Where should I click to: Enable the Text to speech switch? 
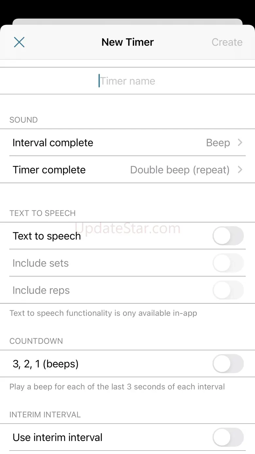point(228,236)
